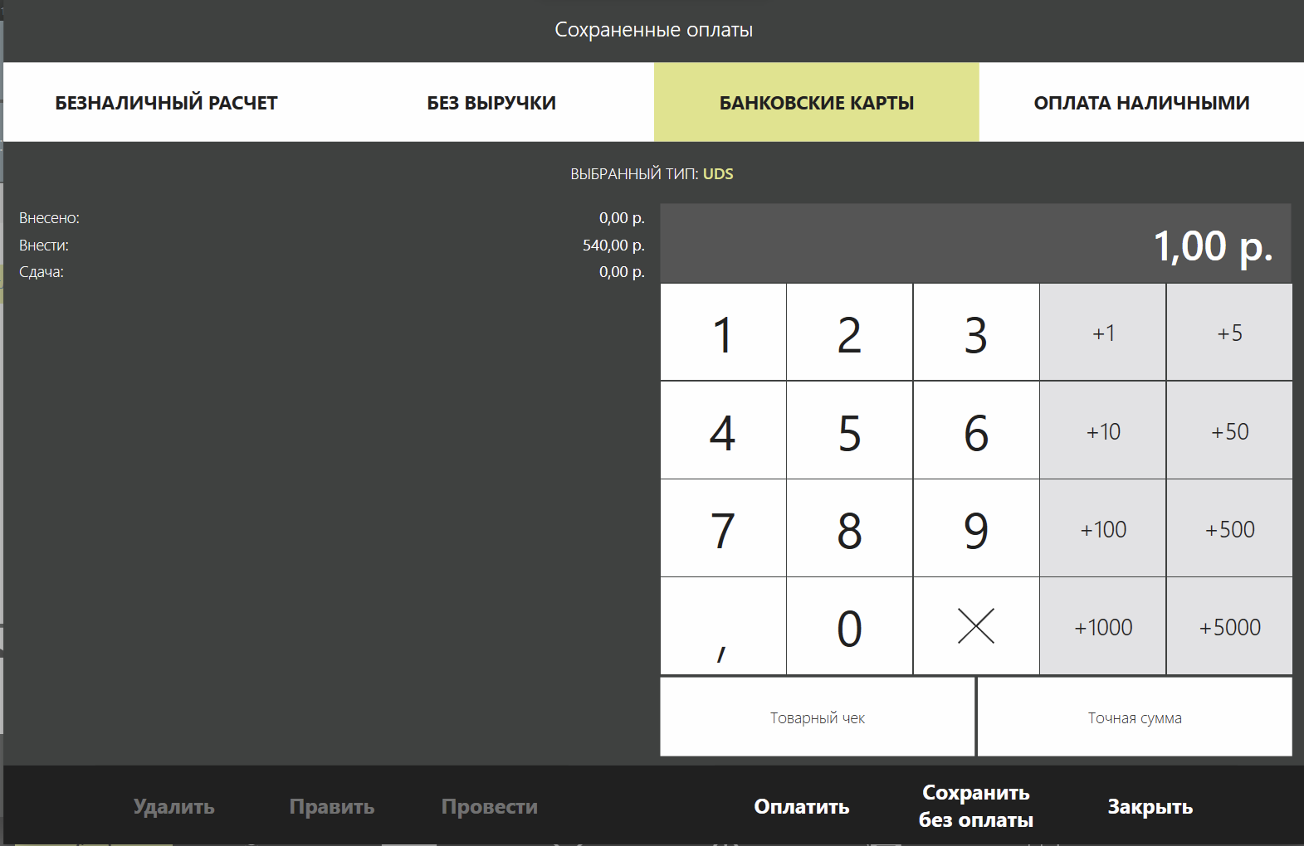1304x846 pixels.
Task: Add 100 with the +100 button
Action: point(1103,528)
